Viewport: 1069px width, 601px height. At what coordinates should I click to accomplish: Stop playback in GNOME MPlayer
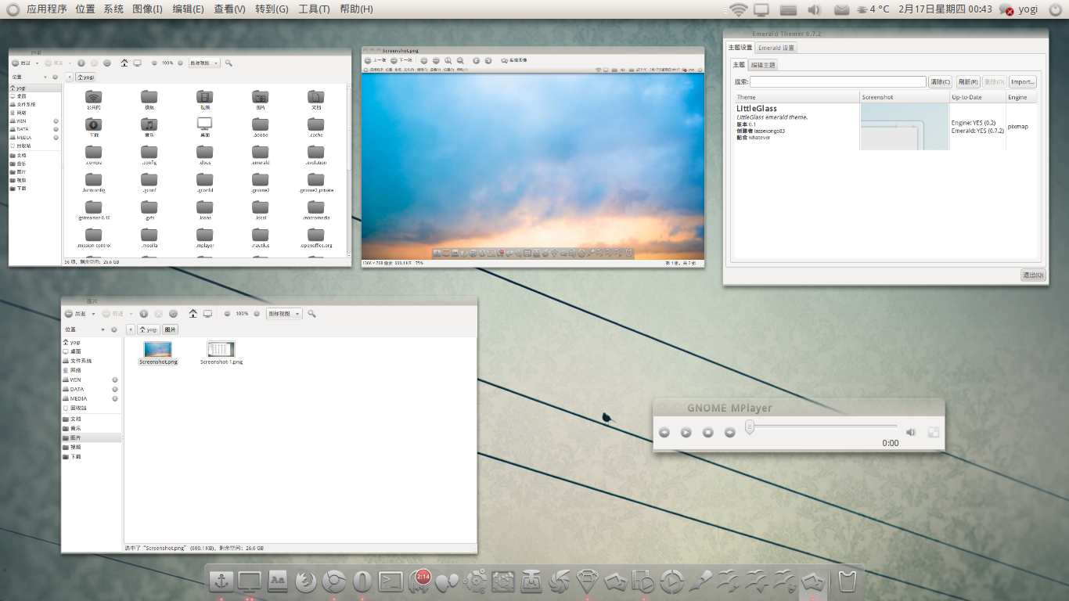pyautogui.click(x=708, y=432)
